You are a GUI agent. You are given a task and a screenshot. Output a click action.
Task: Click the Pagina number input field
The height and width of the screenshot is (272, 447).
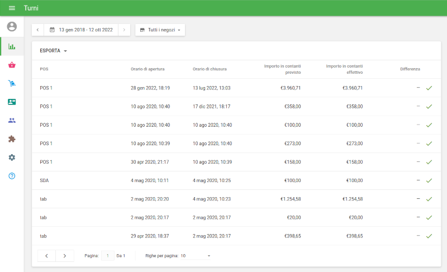tap(107, 256)
